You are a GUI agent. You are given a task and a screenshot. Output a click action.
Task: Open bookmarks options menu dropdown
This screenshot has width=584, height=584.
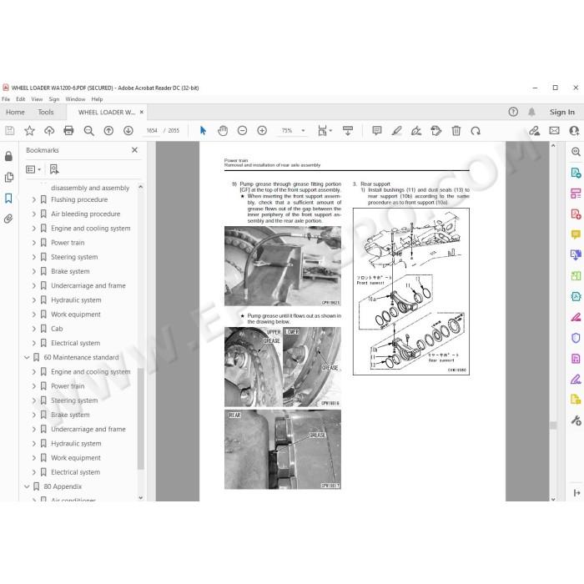tap(33, 169)
